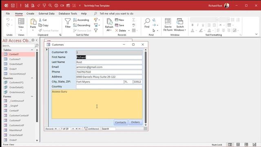Click the Filter funnel icon

click(x=68, y=22)
